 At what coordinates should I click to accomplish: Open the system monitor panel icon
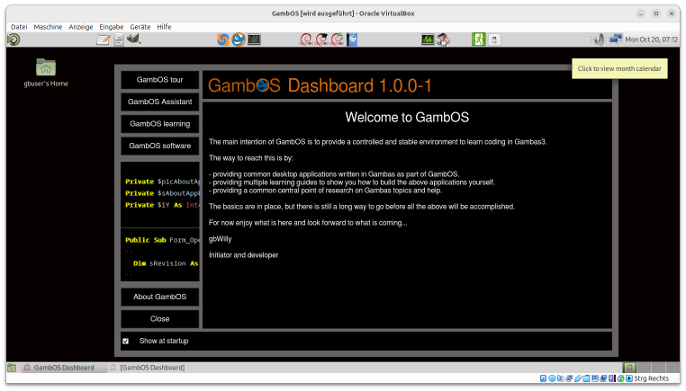[428, 40]
